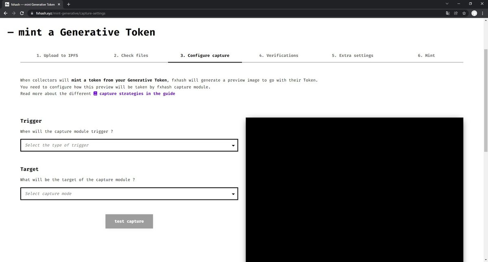488x262 pixels.
Task: Open the trigger type dropdown
Action: coord(129,145)
